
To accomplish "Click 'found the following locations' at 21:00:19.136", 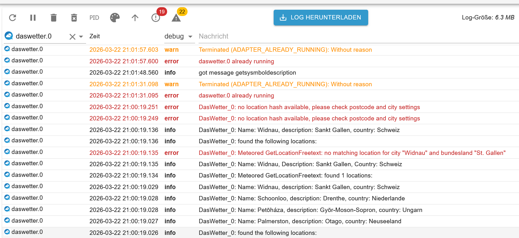I will (258, 141).
